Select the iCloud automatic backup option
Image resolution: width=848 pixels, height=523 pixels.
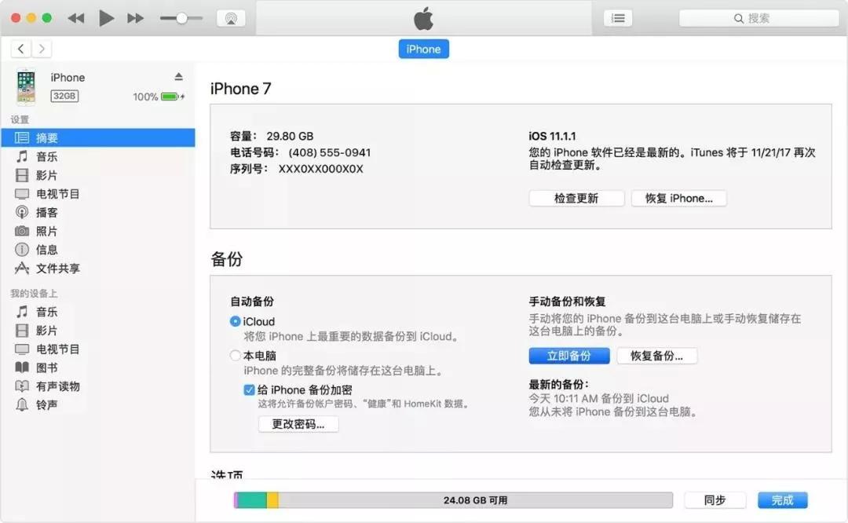pyautogui.click(x=236, y=321)
